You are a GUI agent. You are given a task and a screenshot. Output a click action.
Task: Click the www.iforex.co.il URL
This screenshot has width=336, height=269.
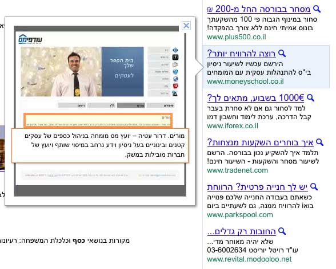coord(233,126)
